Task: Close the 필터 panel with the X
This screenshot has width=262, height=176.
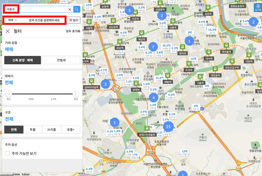Action: [x=8, y=31]
